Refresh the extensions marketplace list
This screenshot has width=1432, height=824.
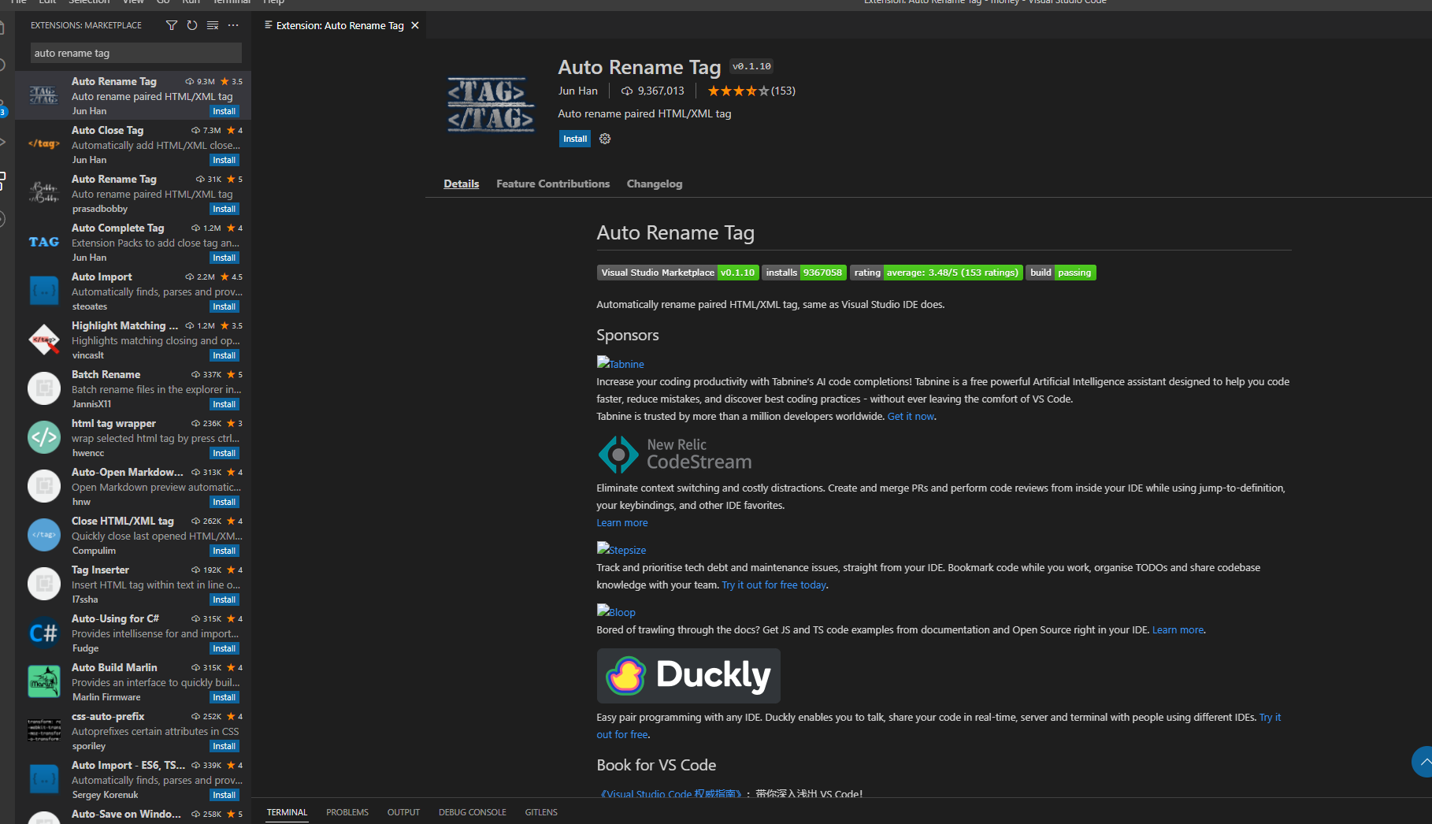click(x=192, y=25)
